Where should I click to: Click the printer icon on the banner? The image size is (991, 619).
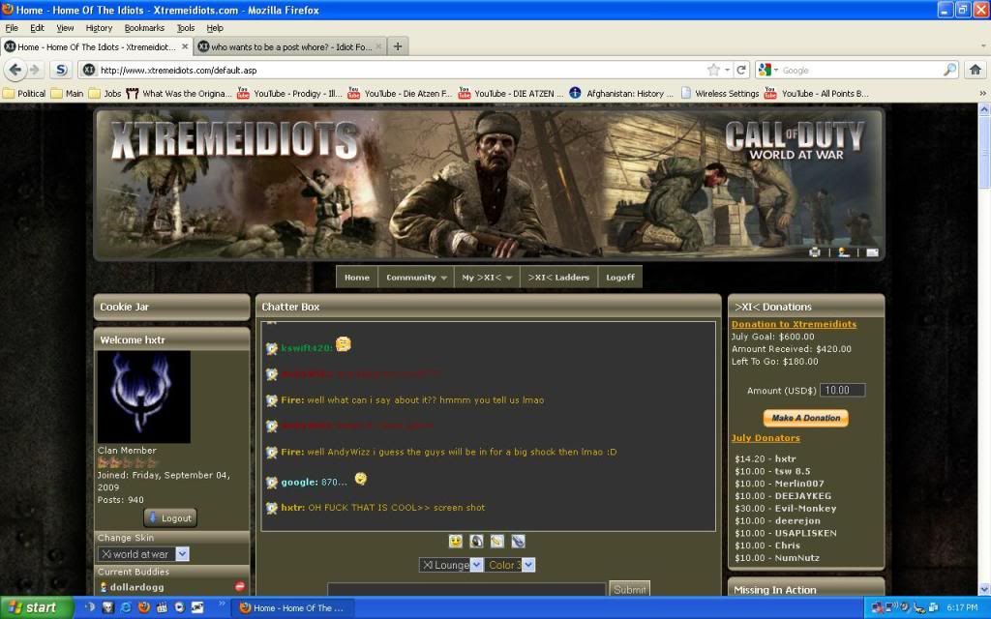pyautogui.click(x=815, y=252)
